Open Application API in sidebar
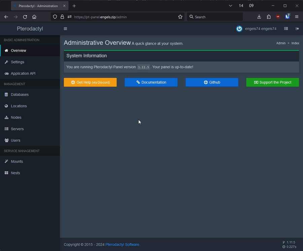 23,73
